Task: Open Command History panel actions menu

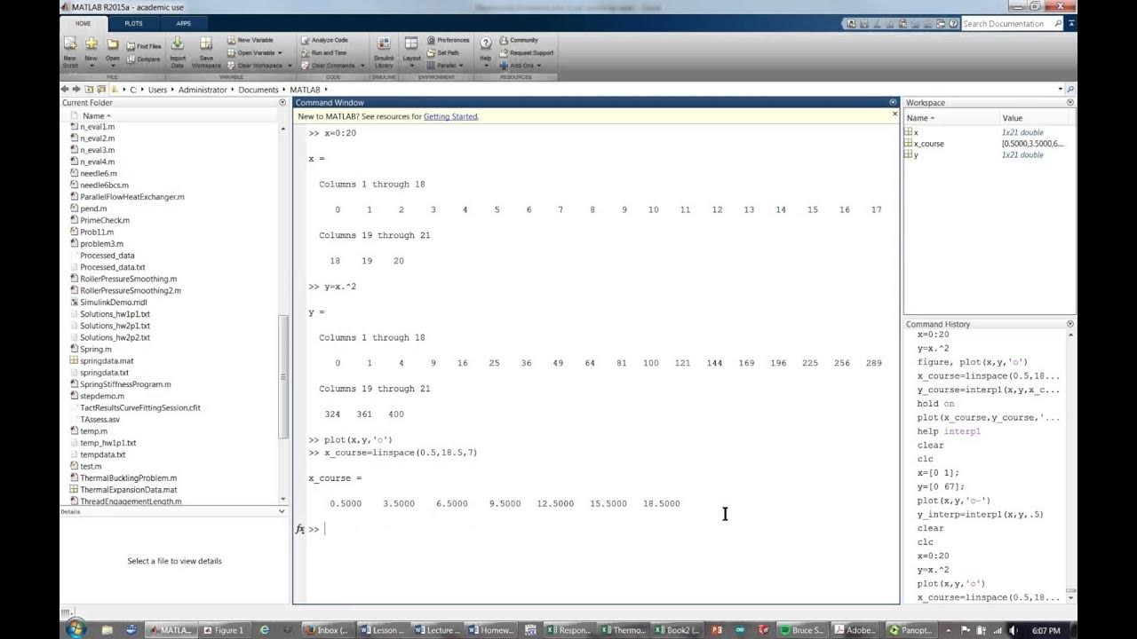Action: tap(1070, 324)
